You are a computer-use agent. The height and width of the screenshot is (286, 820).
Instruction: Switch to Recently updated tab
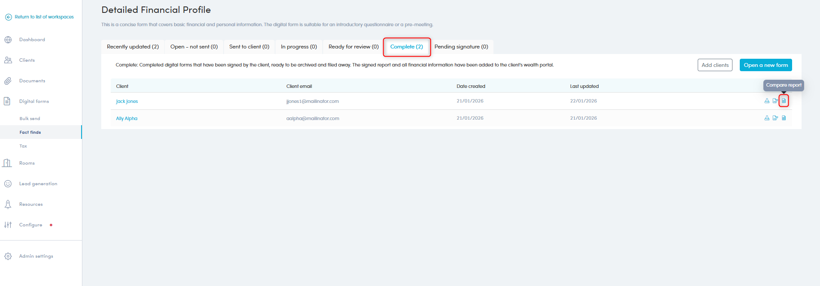click(133, 47)
